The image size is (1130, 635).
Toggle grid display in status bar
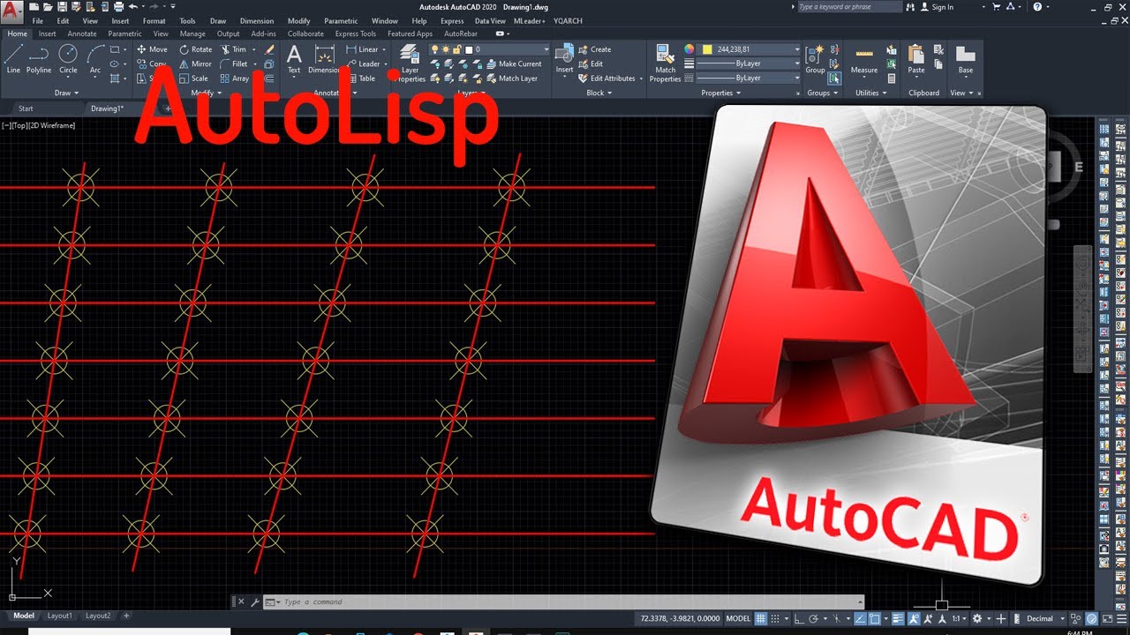[x=761, y=619]
